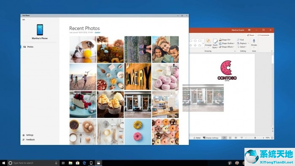Choose the right arrow shape in gallery
295x166 pixels.
[190, 46]
